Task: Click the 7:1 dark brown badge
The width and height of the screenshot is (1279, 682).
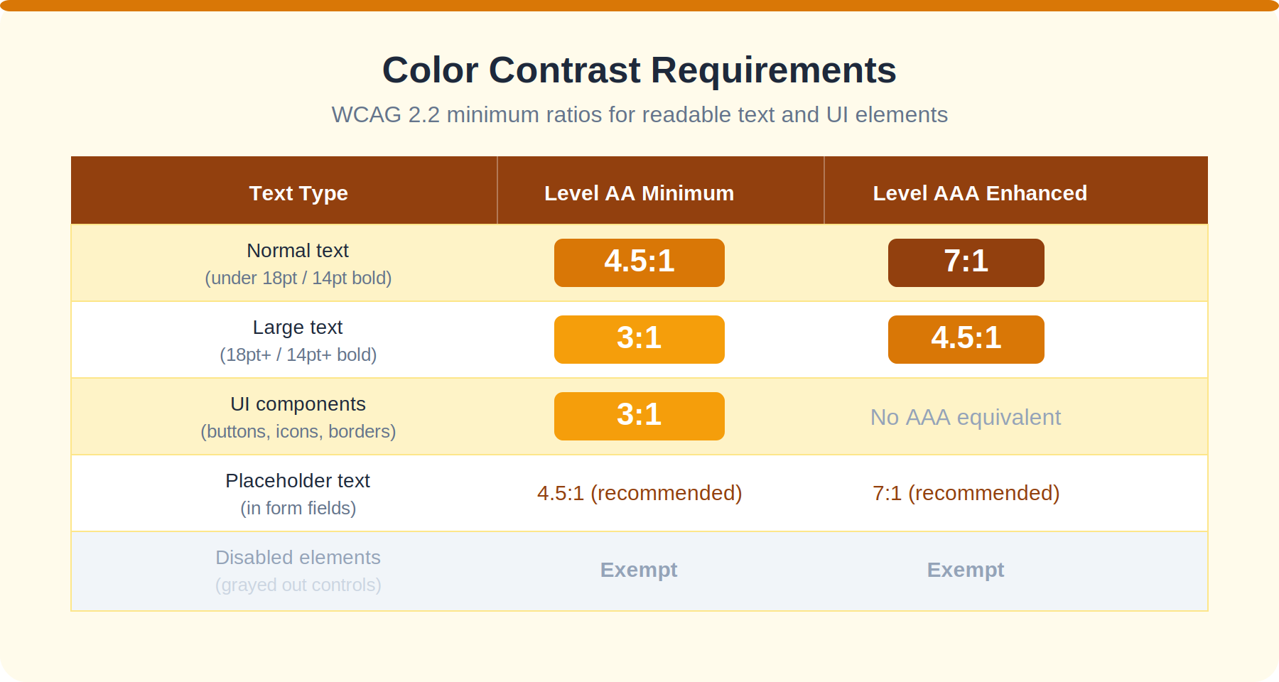Action: tap(966, 263)
